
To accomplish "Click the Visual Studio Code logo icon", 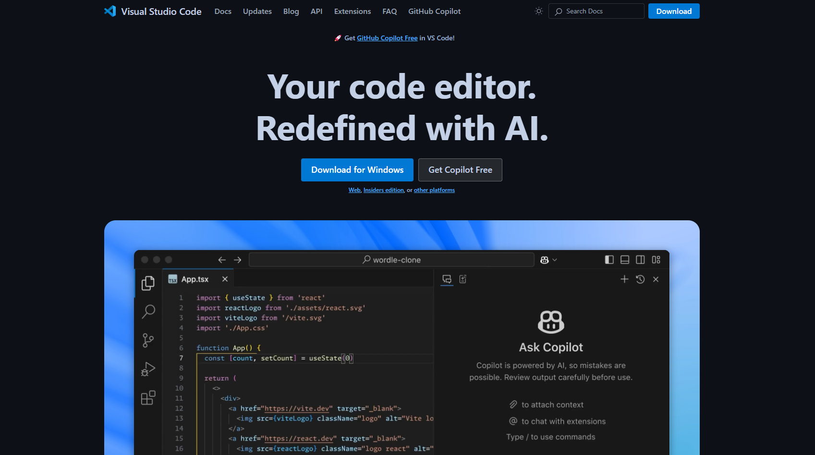I will [x=110, y=11].
